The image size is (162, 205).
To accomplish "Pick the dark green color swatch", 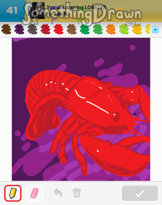I will [x=85, y=29].
